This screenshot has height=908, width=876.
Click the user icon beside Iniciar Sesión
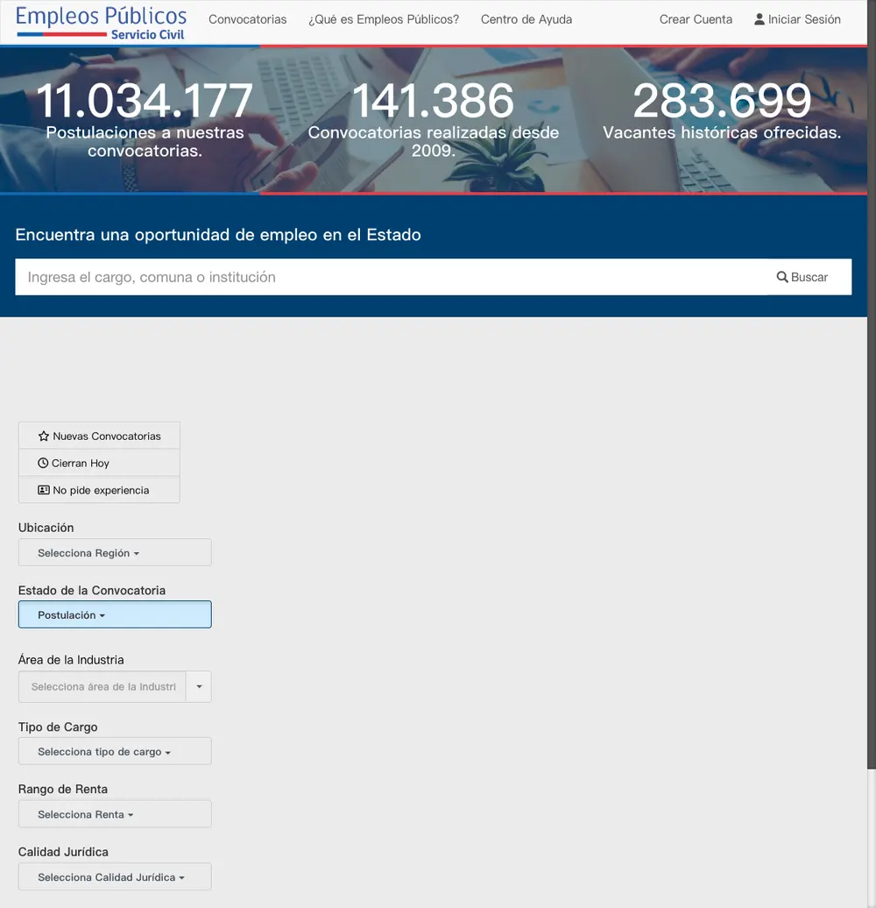759,19
